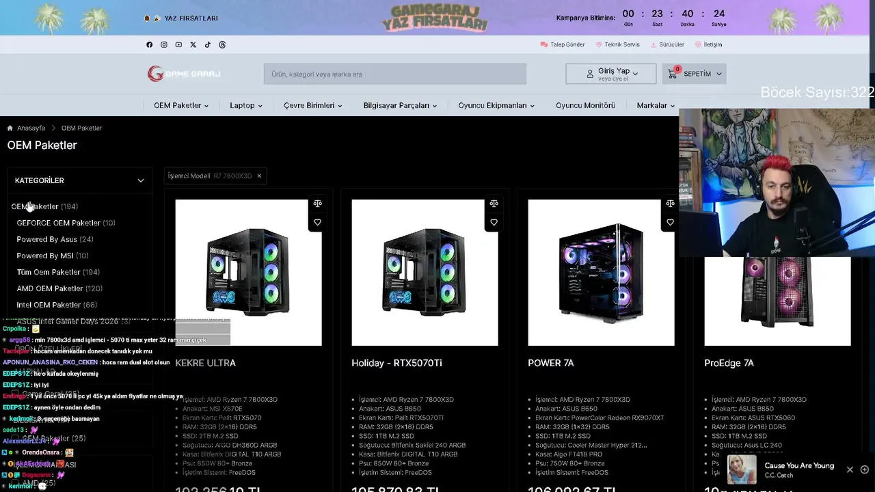The height and width of the screenshot is (492, 875).
Task: Select the GEFORCE OEM Paketler category
Action: point(66,223)
